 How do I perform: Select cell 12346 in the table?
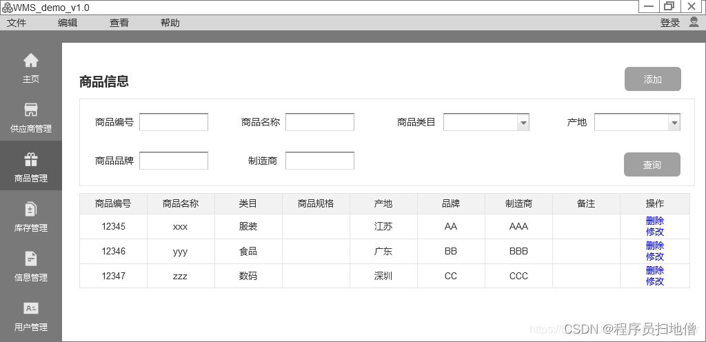[x=114, y=251]
